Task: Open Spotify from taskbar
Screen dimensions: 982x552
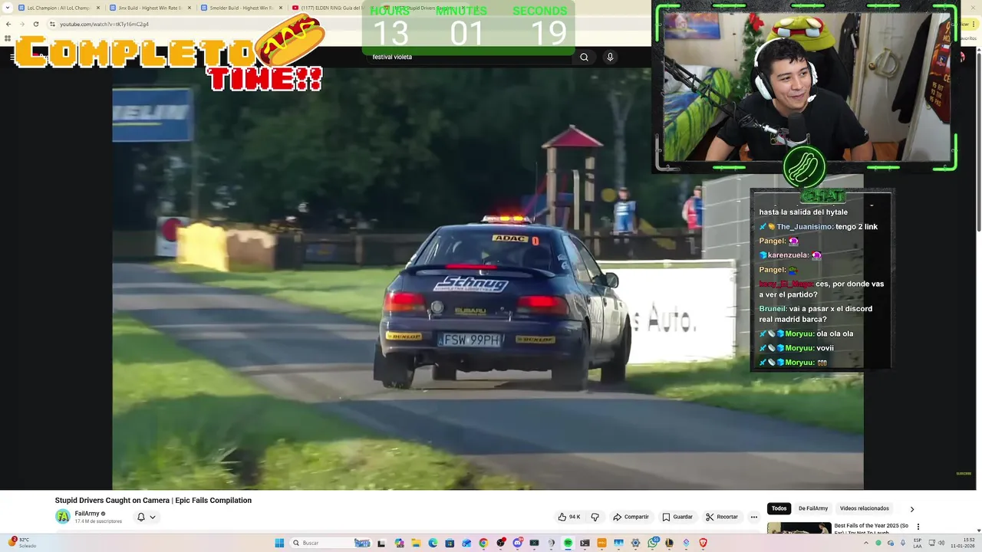Action: 568,543
